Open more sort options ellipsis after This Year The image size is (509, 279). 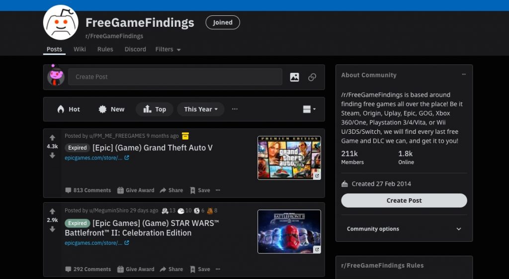[x=235, y=109]
